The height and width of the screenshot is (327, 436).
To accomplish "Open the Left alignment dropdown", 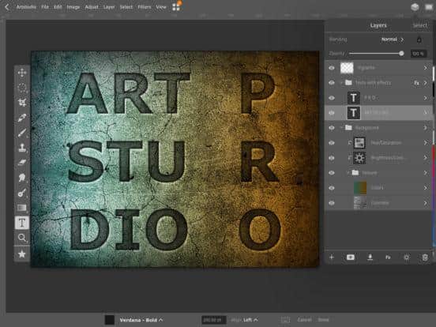I will [x=250, y=320].
